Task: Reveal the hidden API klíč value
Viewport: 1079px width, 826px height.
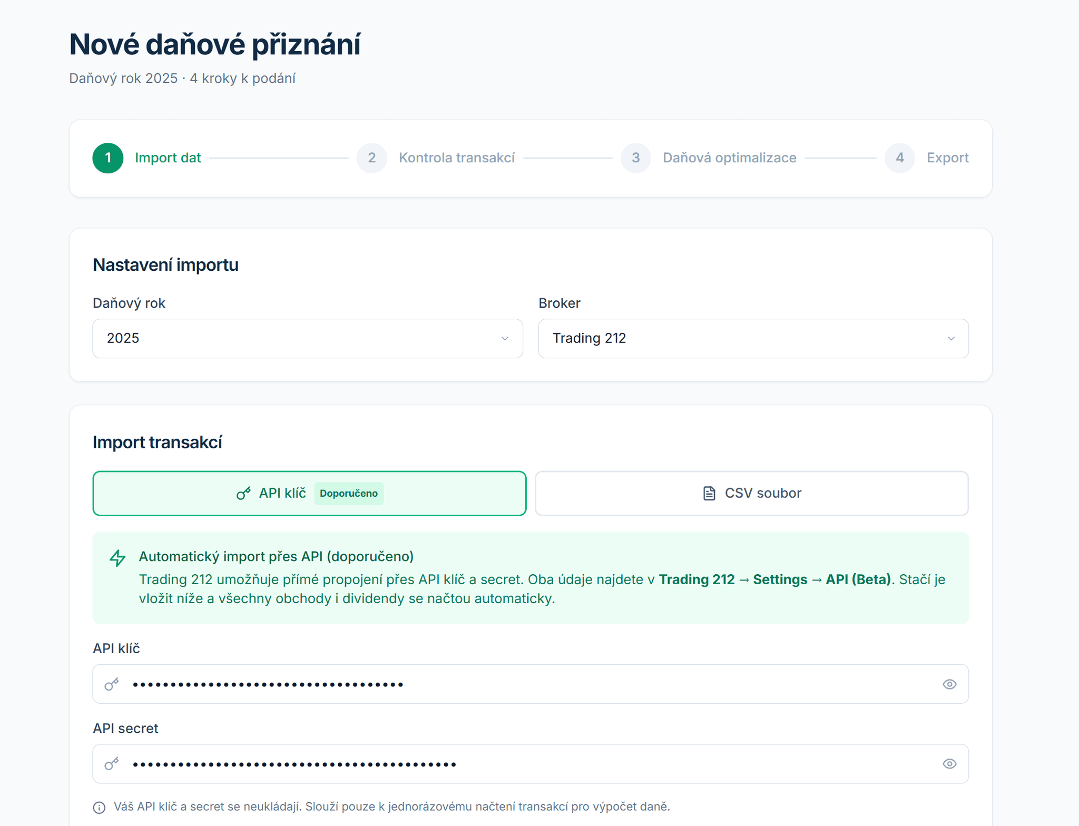Action: (x=949, y=684)
